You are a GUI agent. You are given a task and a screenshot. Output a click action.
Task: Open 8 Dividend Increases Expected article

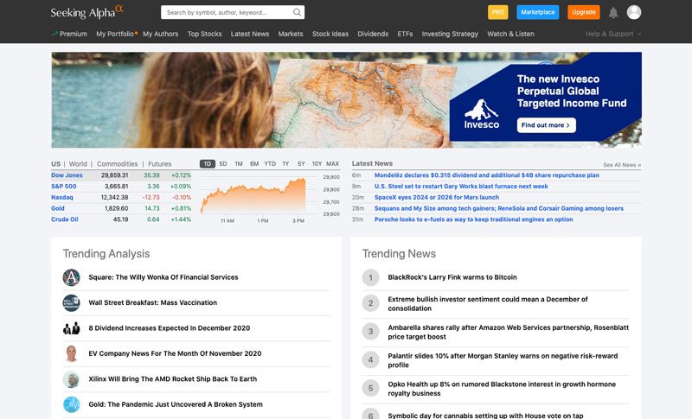[x=169, y=328]
